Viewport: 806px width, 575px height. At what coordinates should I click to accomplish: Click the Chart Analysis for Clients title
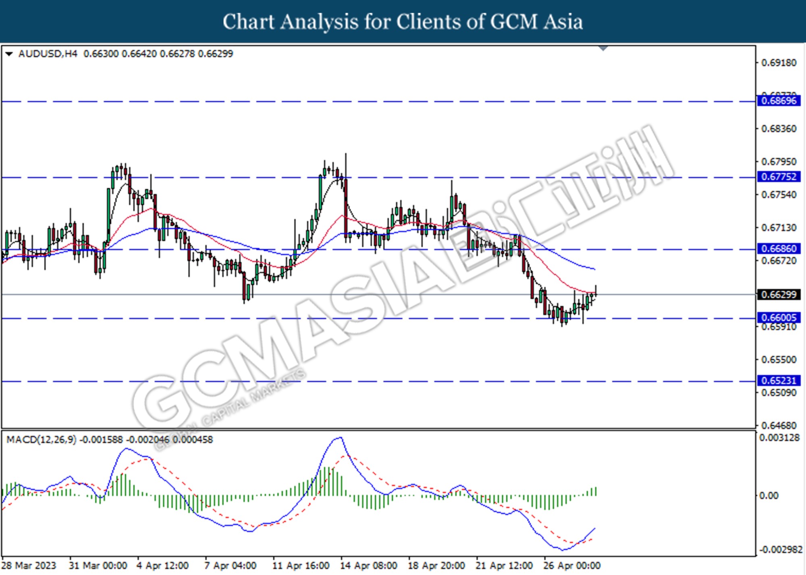click(403, 22)
